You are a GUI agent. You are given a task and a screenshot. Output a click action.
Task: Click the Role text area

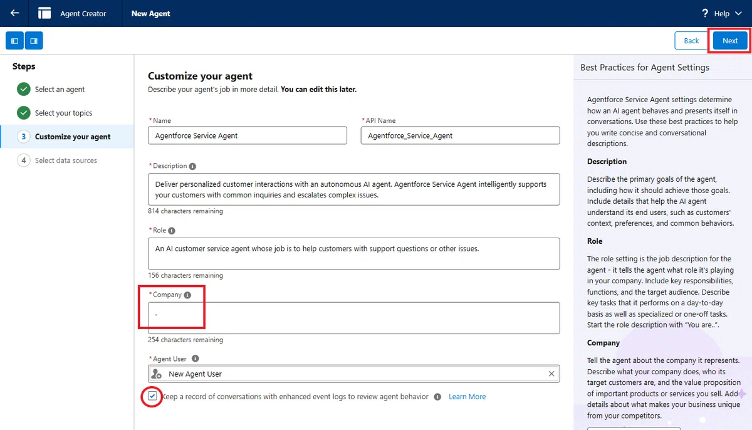pyautogui.click(x=354, y=253)
